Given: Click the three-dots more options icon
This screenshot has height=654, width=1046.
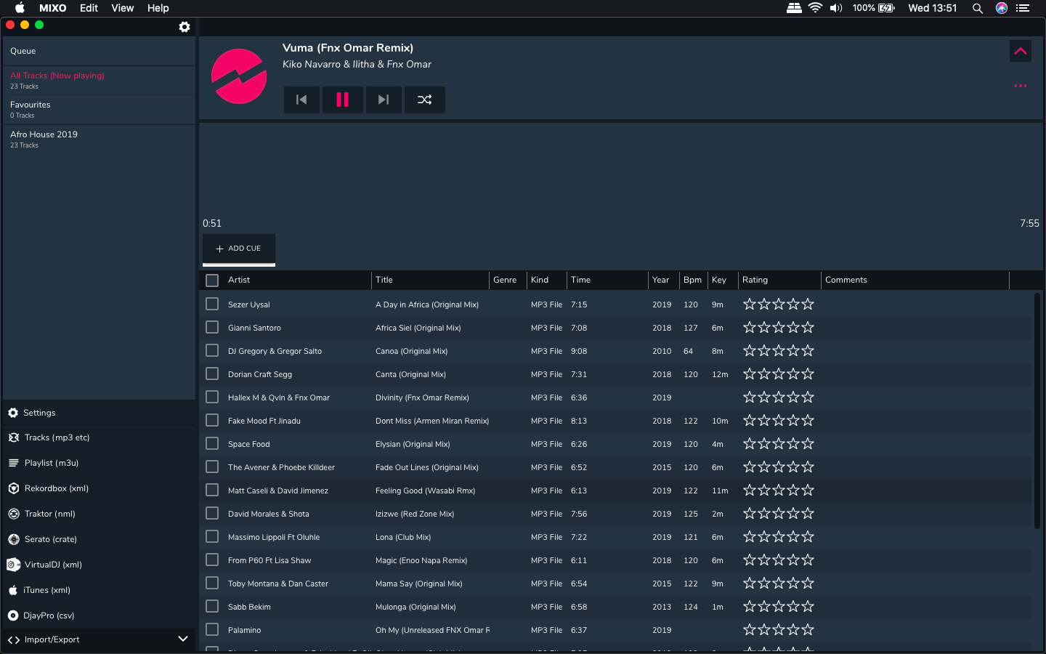Looking at the screenshot, I should [1021, 86].
